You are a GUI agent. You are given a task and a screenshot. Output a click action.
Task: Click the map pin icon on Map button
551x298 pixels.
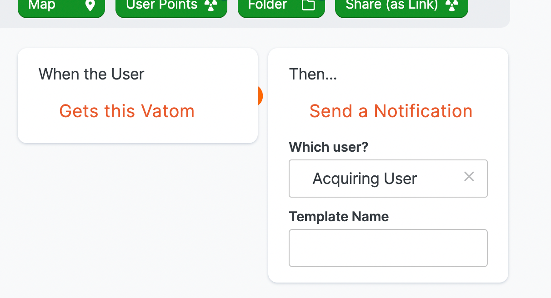[x=90, y=5]
